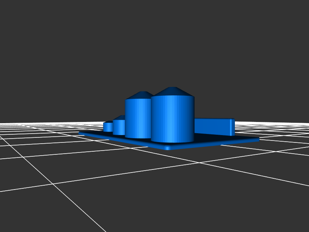Select the smallest cylinder at far left

coord(107,127)
